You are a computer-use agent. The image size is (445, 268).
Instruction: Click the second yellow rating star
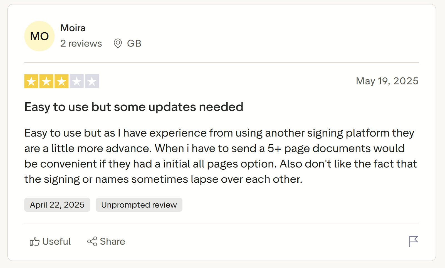[46, 81]
